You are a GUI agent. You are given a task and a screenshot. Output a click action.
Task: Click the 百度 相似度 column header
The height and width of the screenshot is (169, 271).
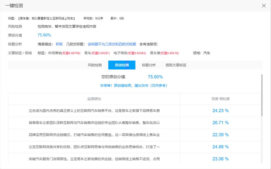[x=220, y=99]
